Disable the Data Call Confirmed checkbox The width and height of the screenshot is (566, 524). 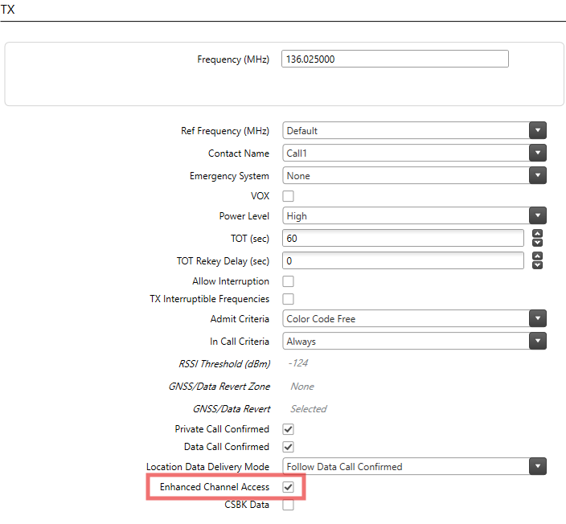(288, 447)
